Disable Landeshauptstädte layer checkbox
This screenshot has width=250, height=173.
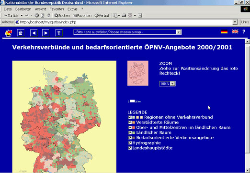point(130,148)
